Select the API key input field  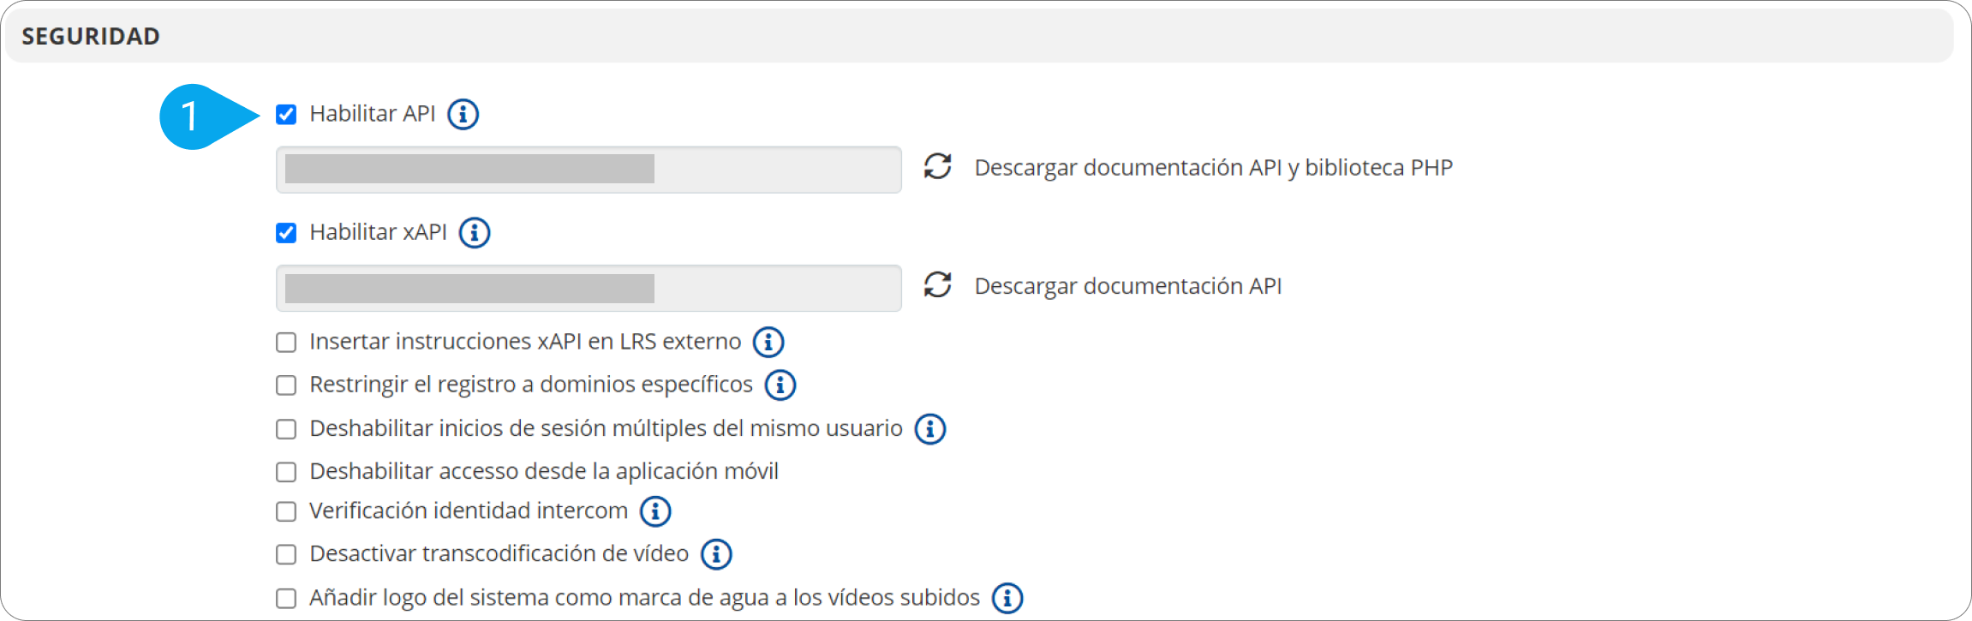click(589, 169)
